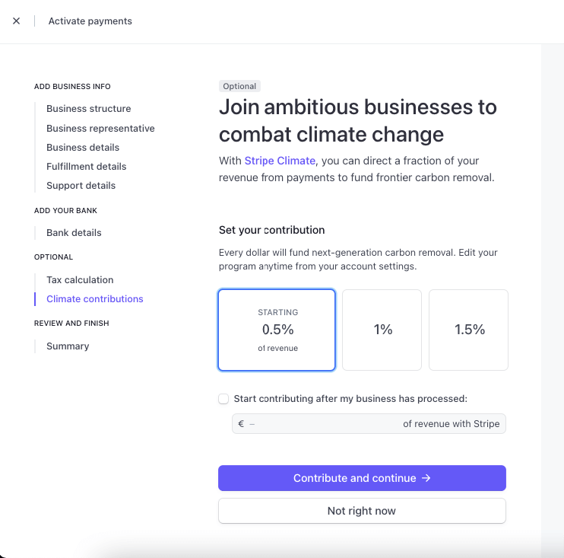Go to Business representative step
The width and height of the screenshot is (564, 558).
point(100,129)
